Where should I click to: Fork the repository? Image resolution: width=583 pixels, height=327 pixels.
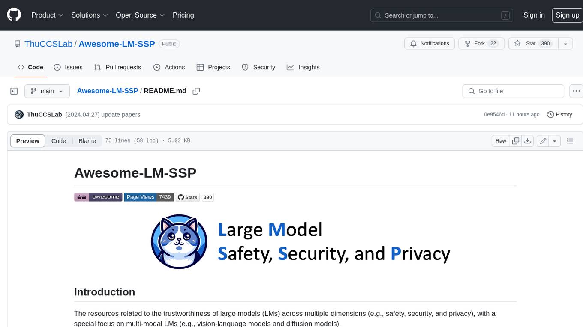(x=481, y=43)
